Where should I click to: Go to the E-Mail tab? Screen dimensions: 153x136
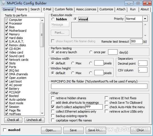point(47,9)
